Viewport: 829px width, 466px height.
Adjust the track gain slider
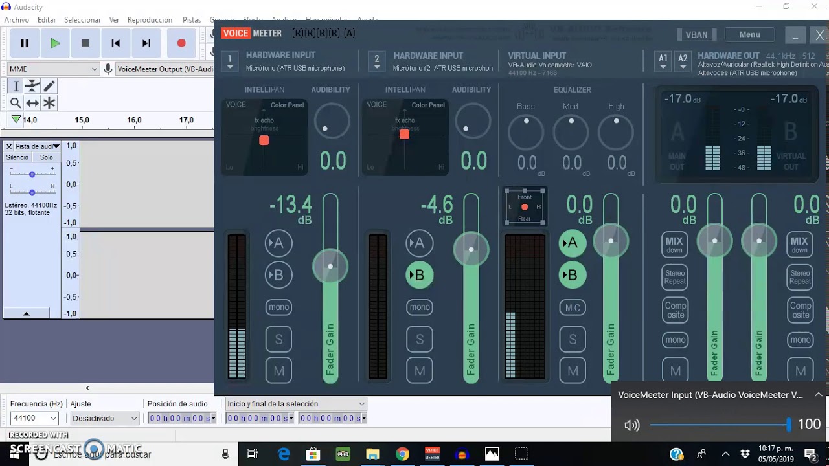pyautogui.click(x=32, y=174)
